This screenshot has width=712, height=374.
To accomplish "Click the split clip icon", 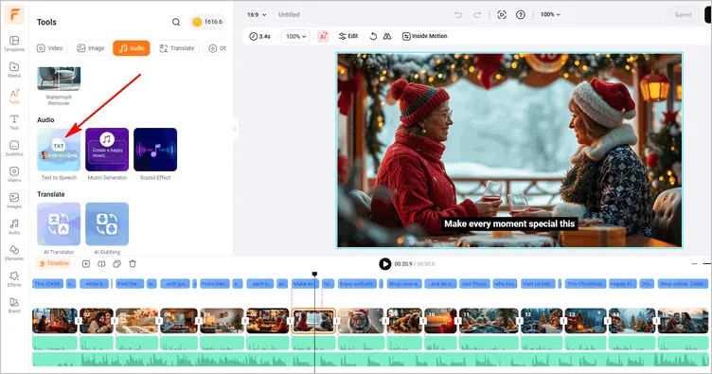I will click(x=101, y=264).
